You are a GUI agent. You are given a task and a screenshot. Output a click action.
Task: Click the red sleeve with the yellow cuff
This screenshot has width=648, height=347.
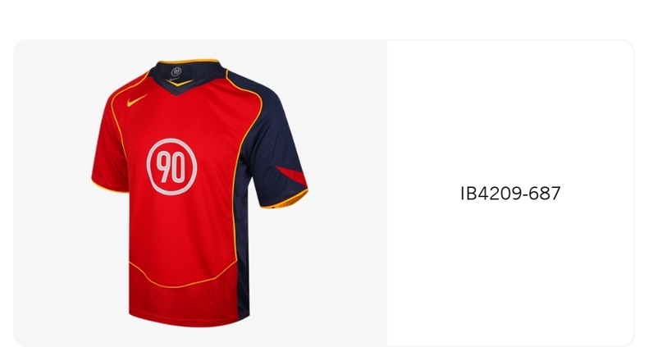pos(110,148)
